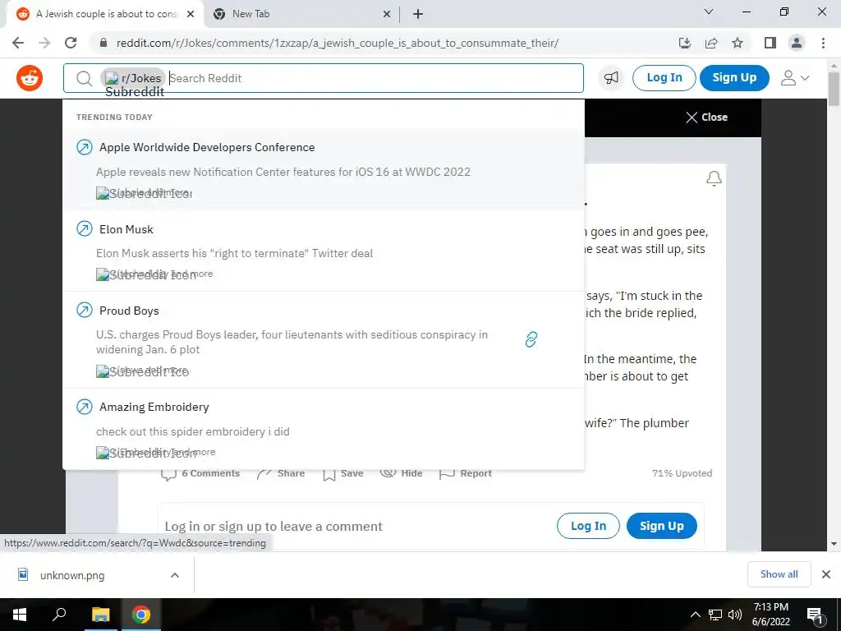Click Log In button in comment box

(588, 526)
